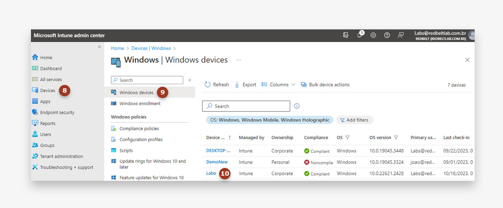Click the device list Search field

[x=246, y=106]
